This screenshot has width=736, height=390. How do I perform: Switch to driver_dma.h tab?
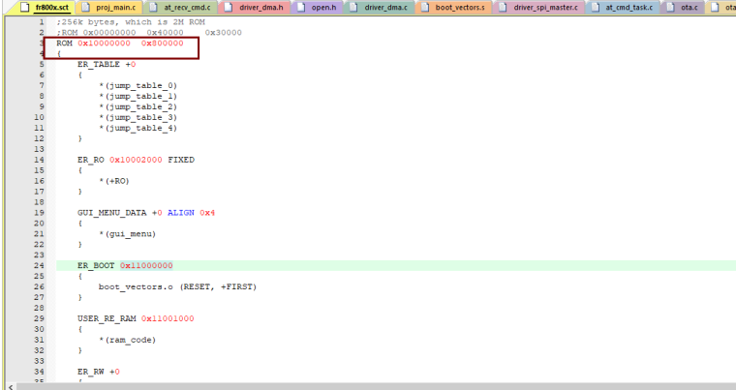(254, 7)
